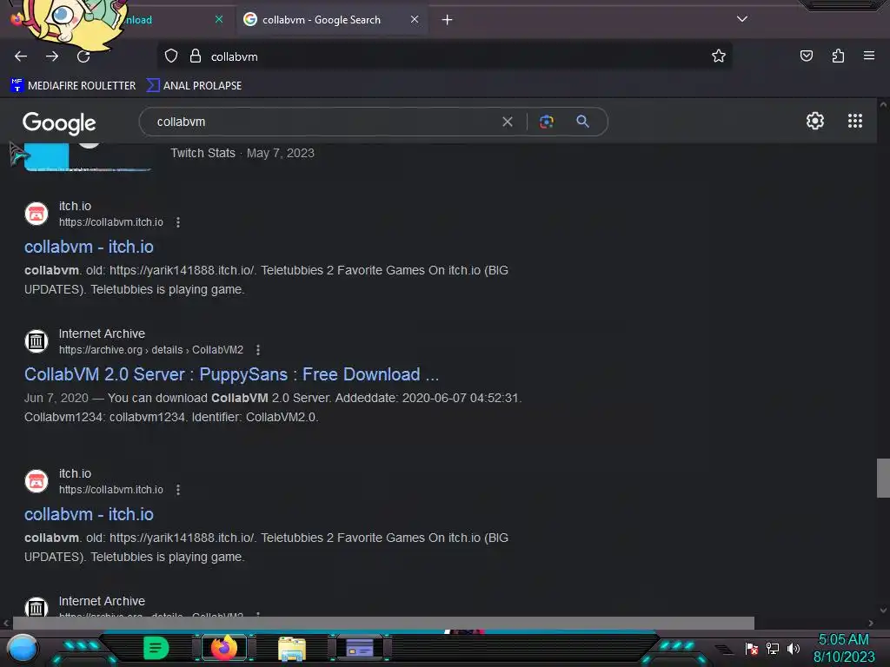Click the address bar showing collabvm
This screenshot has width=890, height=667.
tap(442, 56)
